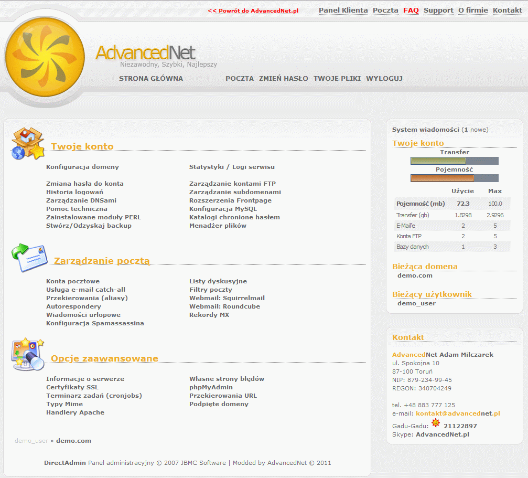
Task: Click the Pojemność usage progress bar
Action: [x=454, y=178]
